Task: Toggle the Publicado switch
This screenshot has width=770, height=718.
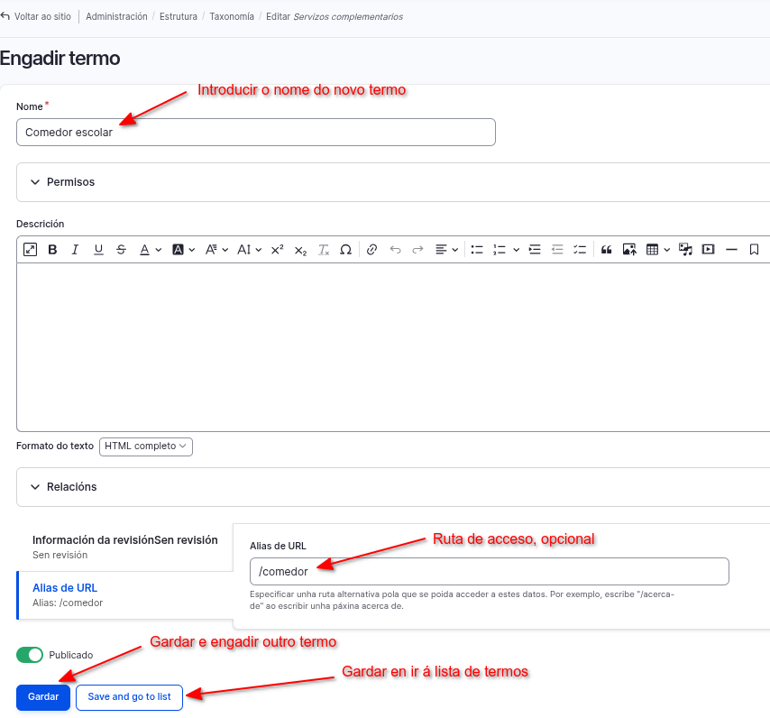Action: coord(30,655)
